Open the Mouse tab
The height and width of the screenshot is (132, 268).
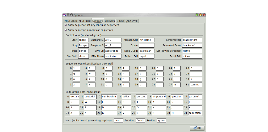[120, 21]
